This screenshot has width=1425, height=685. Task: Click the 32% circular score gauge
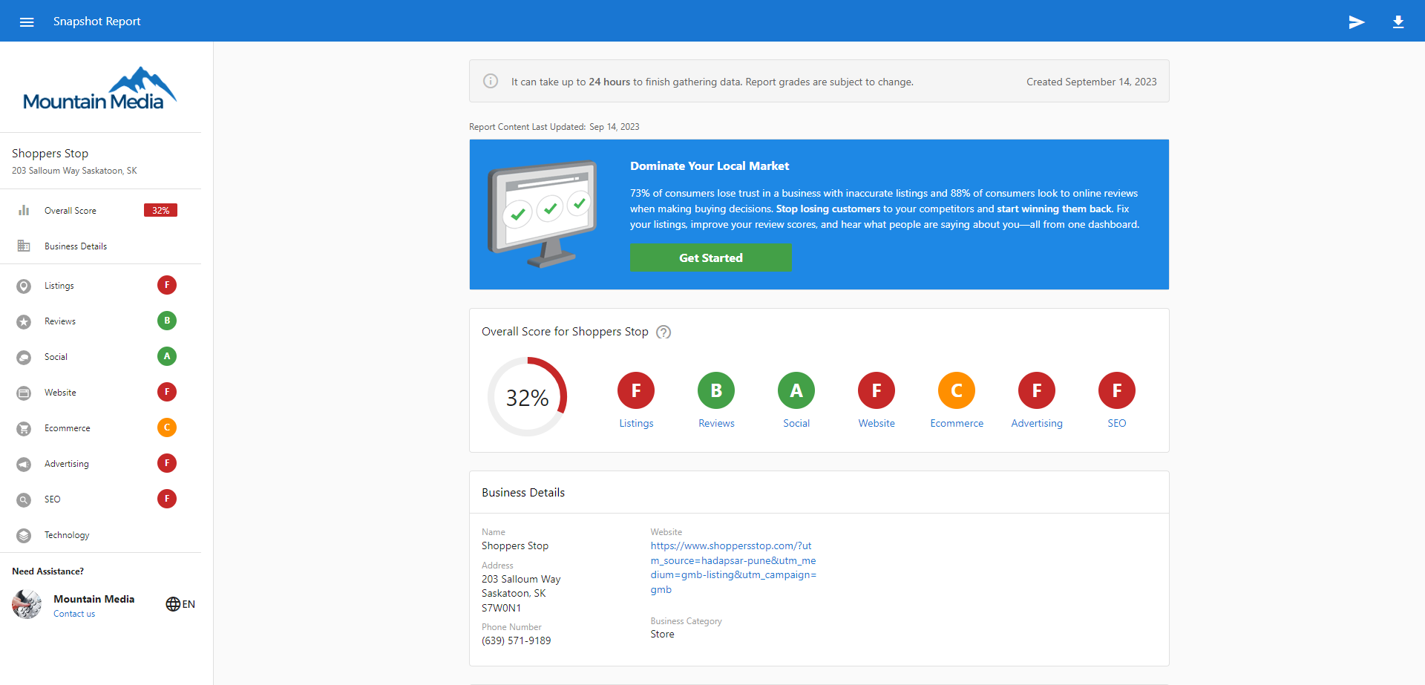point(527,397)
